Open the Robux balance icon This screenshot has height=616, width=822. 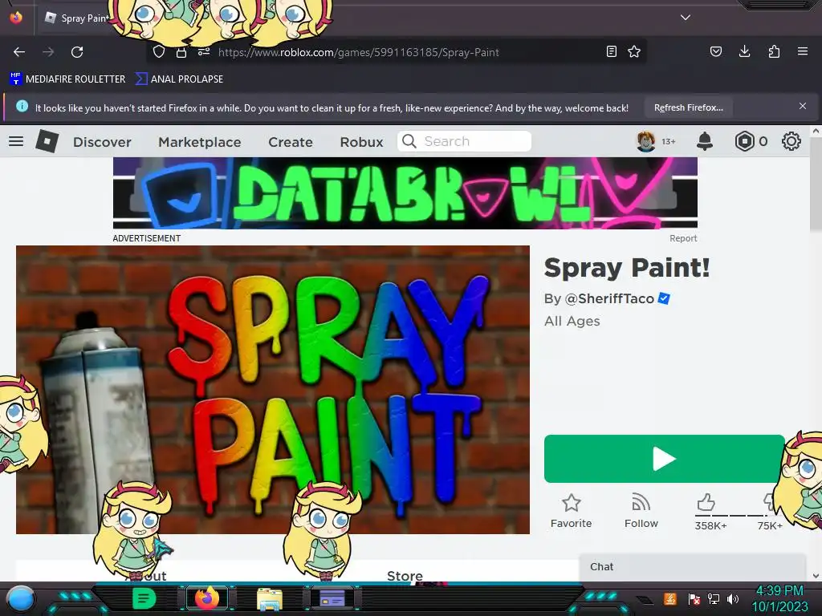pos(744,141)
